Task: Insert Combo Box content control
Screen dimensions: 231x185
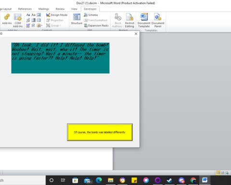Action: [x=33, y=20]
